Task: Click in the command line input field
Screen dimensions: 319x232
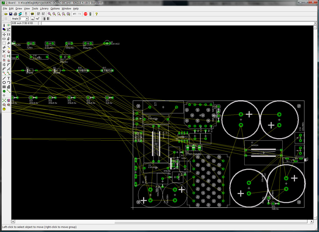Action: 177,23
